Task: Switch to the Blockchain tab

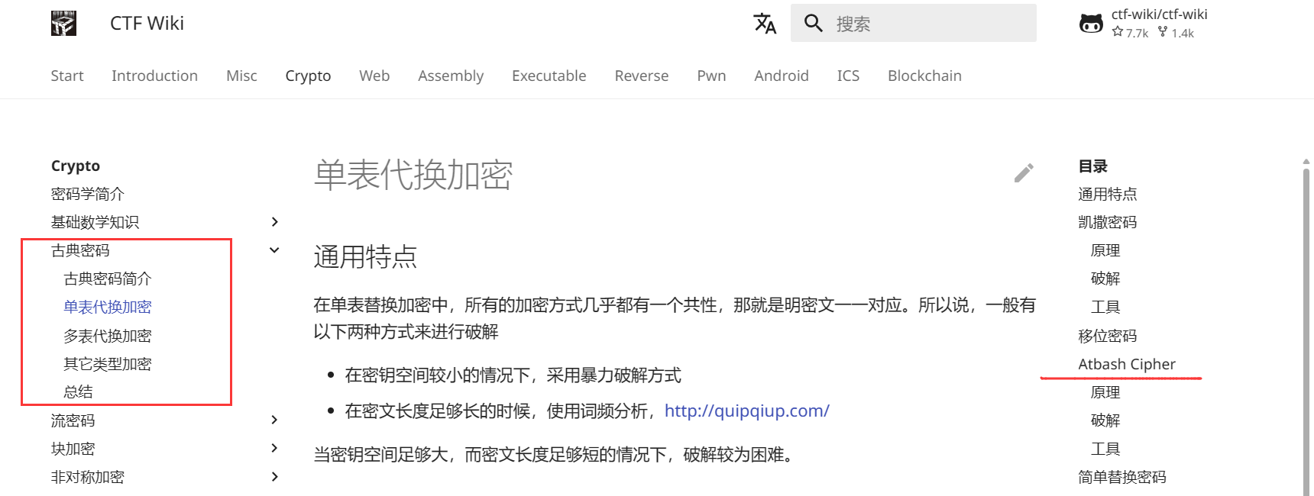Action: coord(924,76)
